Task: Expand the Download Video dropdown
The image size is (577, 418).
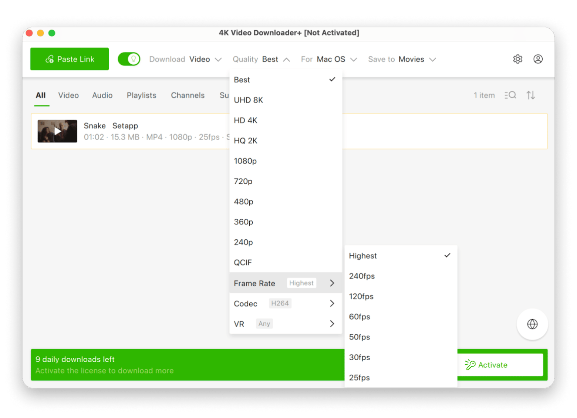Action: pyautogui.click(x=185, y=59)
